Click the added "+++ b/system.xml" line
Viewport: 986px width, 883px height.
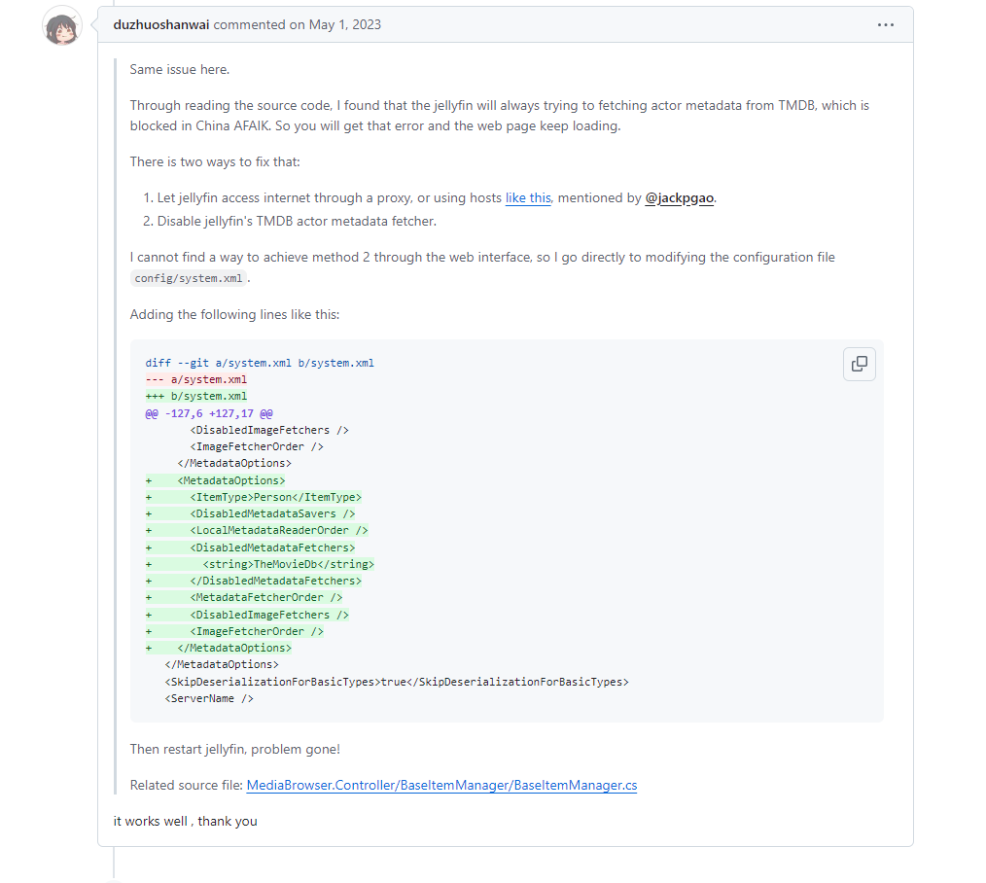[195, 396]
